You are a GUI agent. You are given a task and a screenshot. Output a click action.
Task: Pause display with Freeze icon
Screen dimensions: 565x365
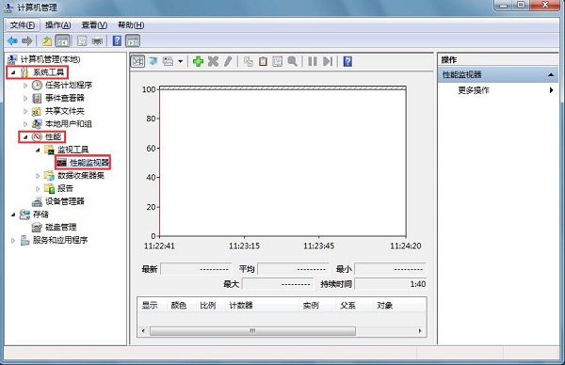[313, 61]
